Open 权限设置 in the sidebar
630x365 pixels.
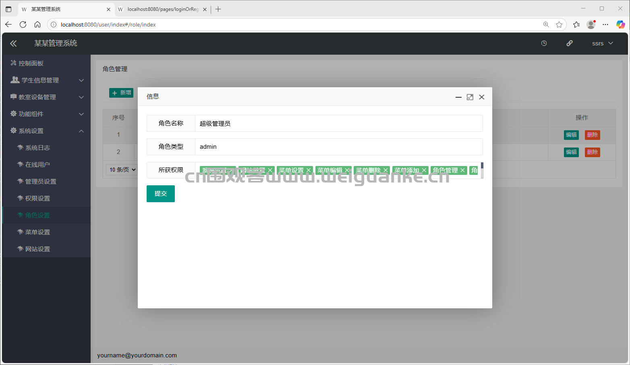tap(37, 198)
